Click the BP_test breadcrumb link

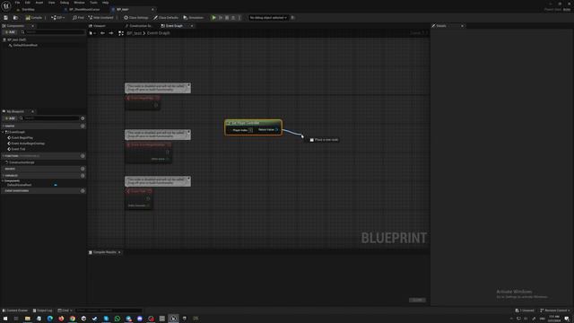point(134,33)
